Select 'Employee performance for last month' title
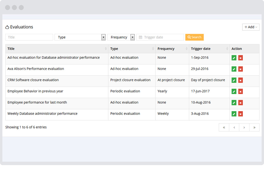264x177 pixels. 37,102
